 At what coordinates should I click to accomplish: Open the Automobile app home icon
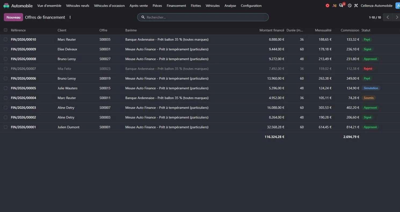6,6
